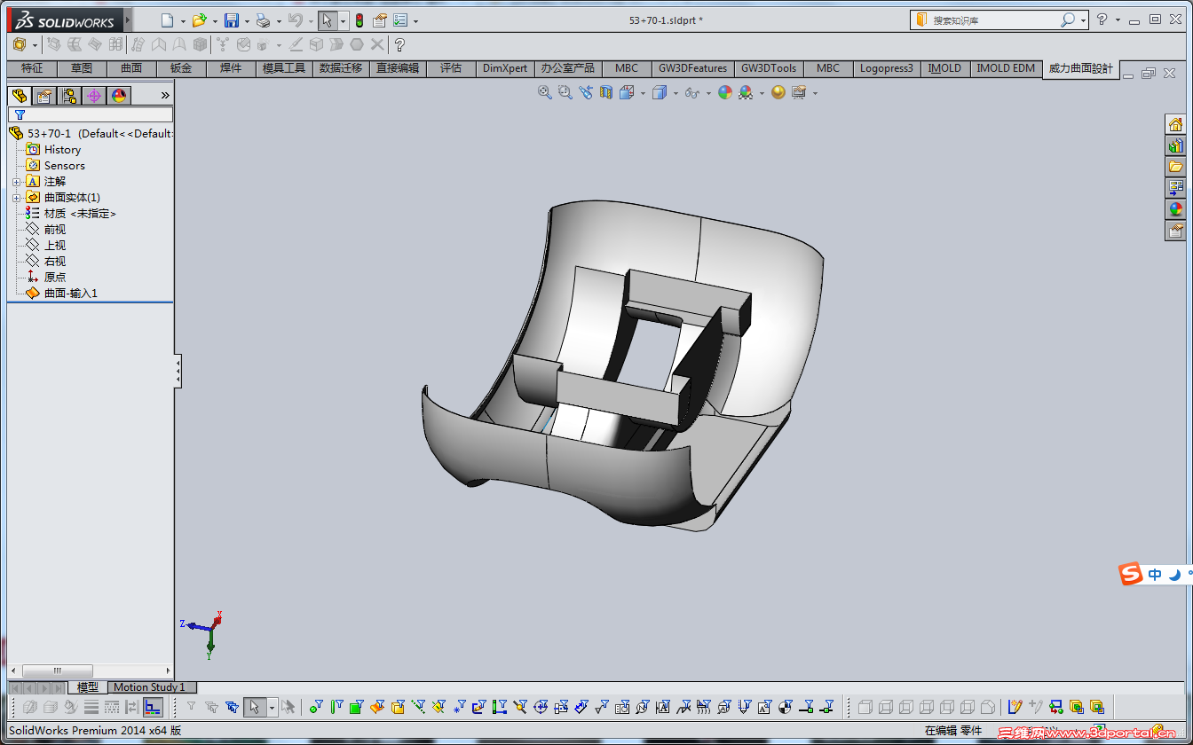Screen dimensions: 1193x745
Task: Open the Options icon in top toolbar
Action: coord(400,20)
